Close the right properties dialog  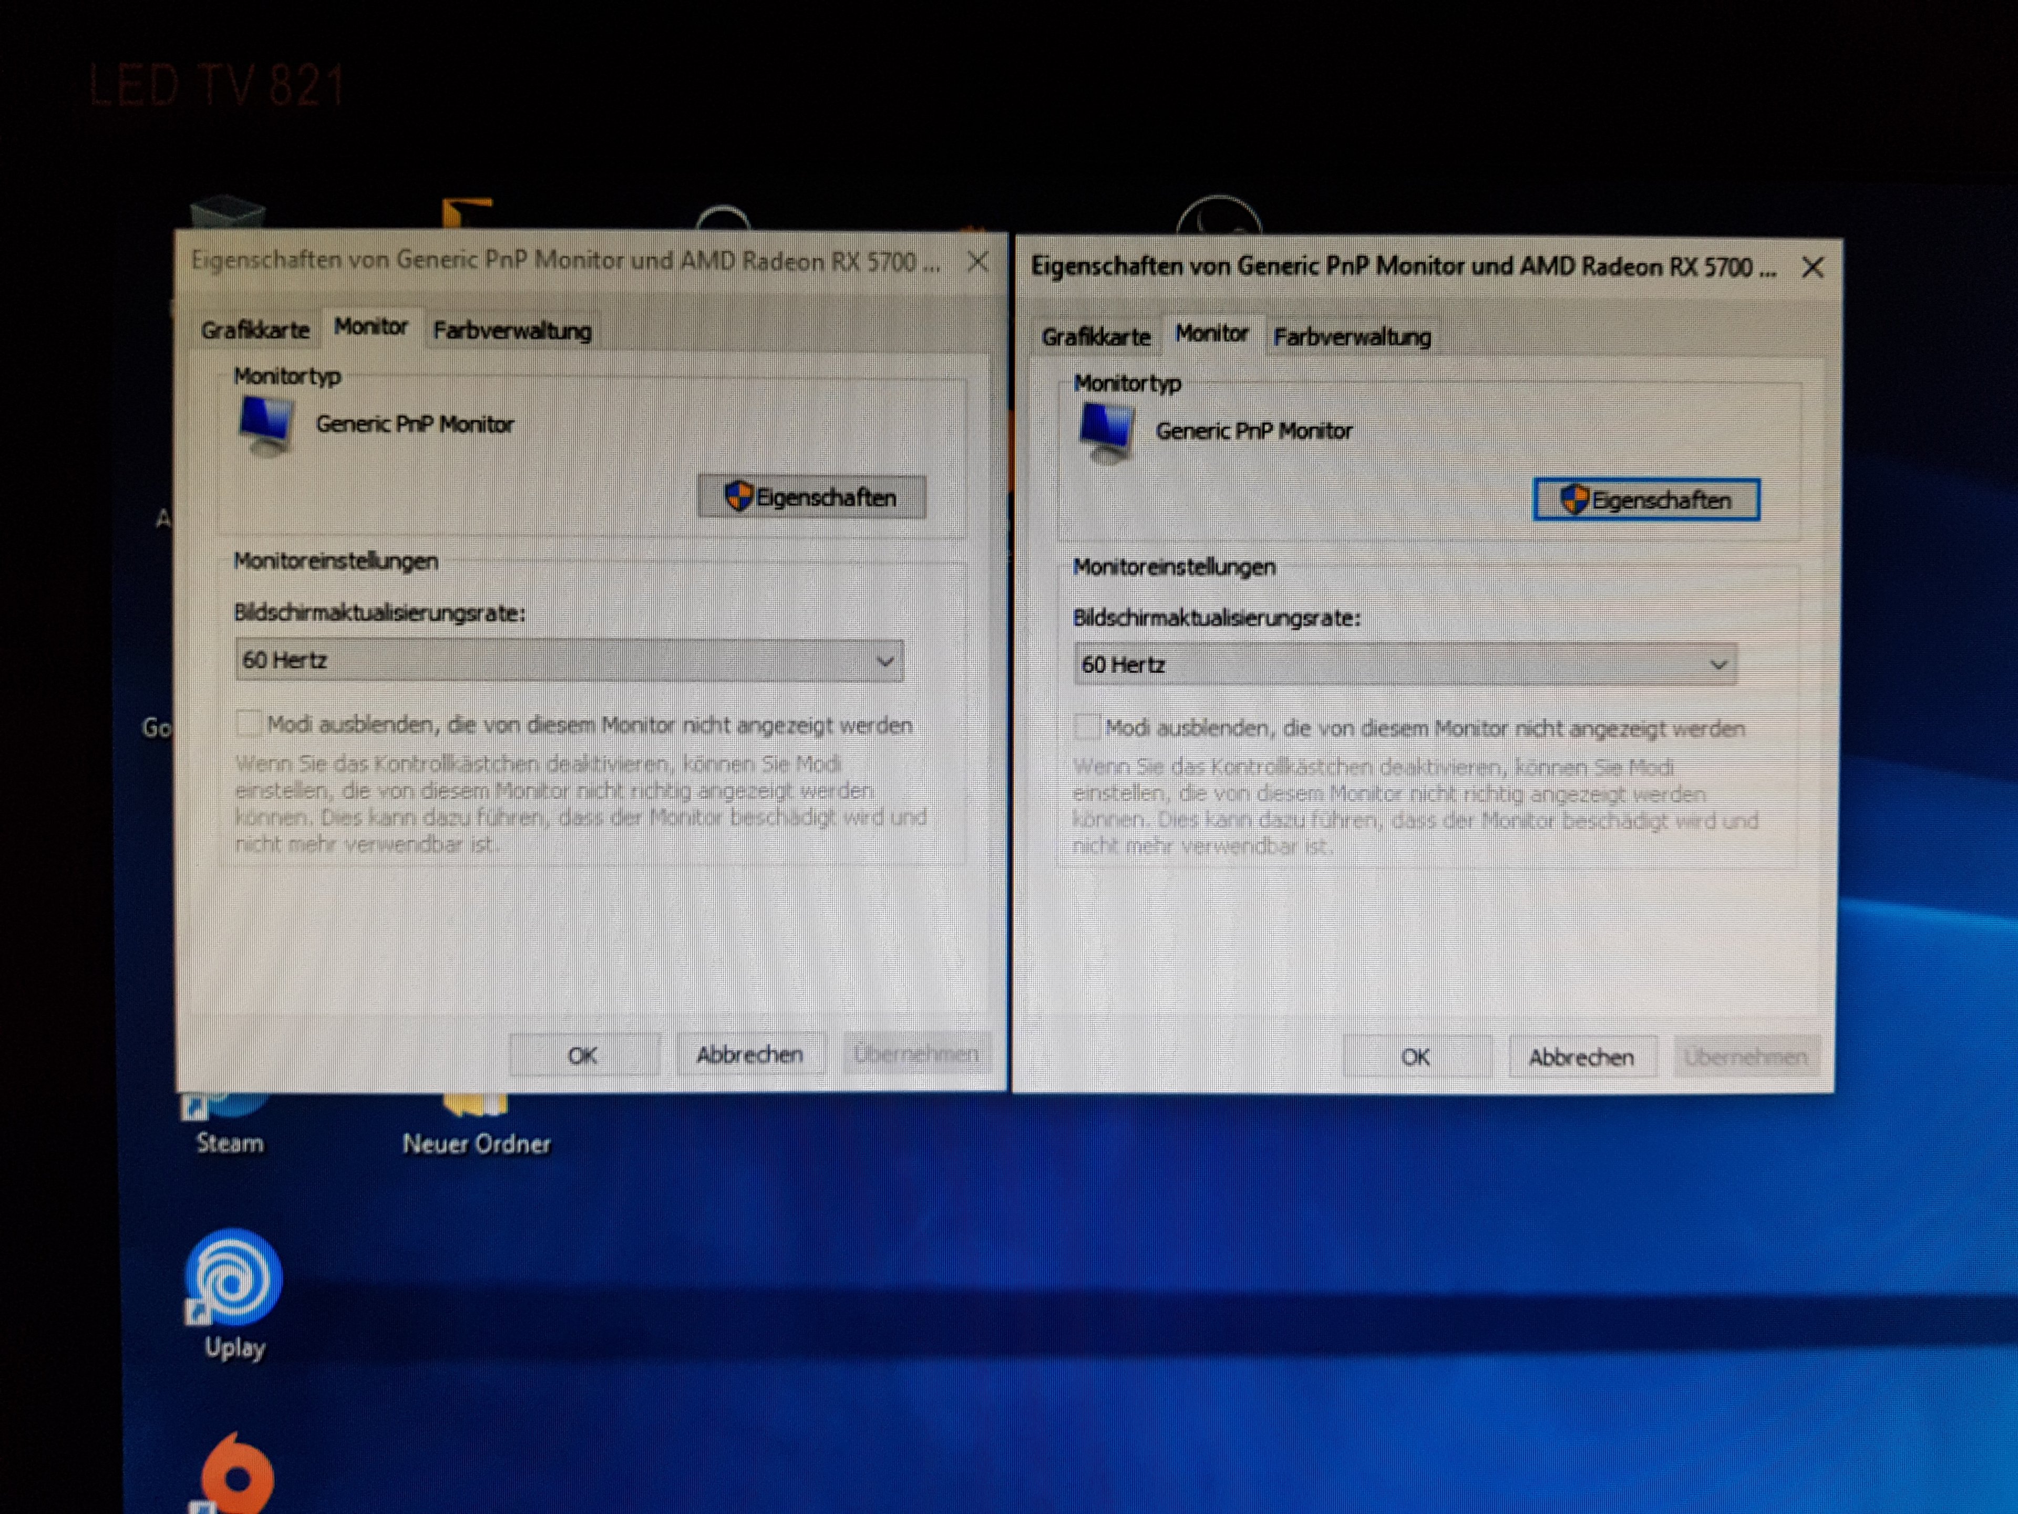point(1813,268)
